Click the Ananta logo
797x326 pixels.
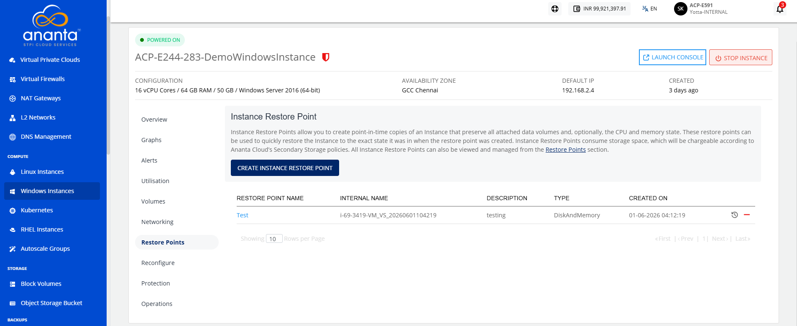(x=52, y=25)
